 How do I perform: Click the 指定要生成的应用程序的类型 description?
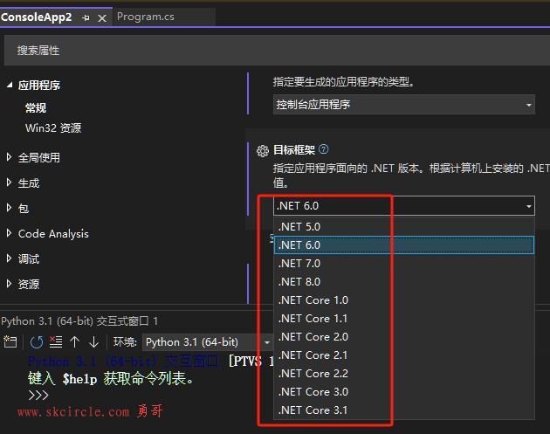(x=344, y=82)
